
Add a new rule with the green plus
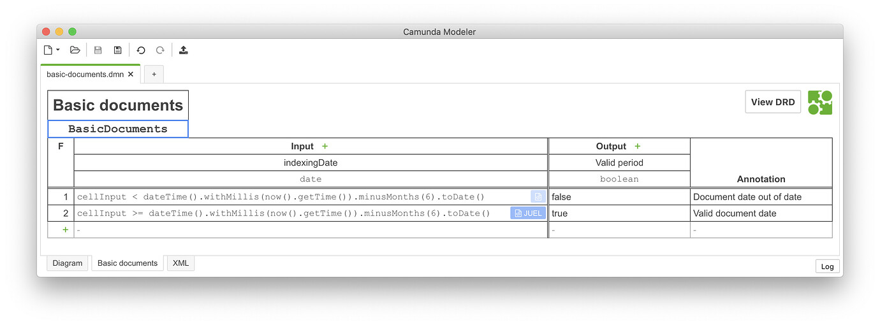click(65, 229)
